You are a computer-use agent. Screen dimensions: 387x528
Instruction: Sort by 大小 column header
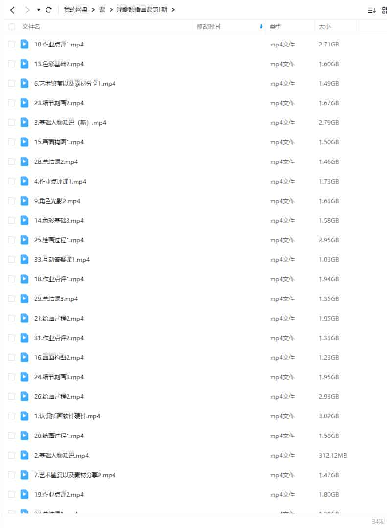click(x=325, y=26)
